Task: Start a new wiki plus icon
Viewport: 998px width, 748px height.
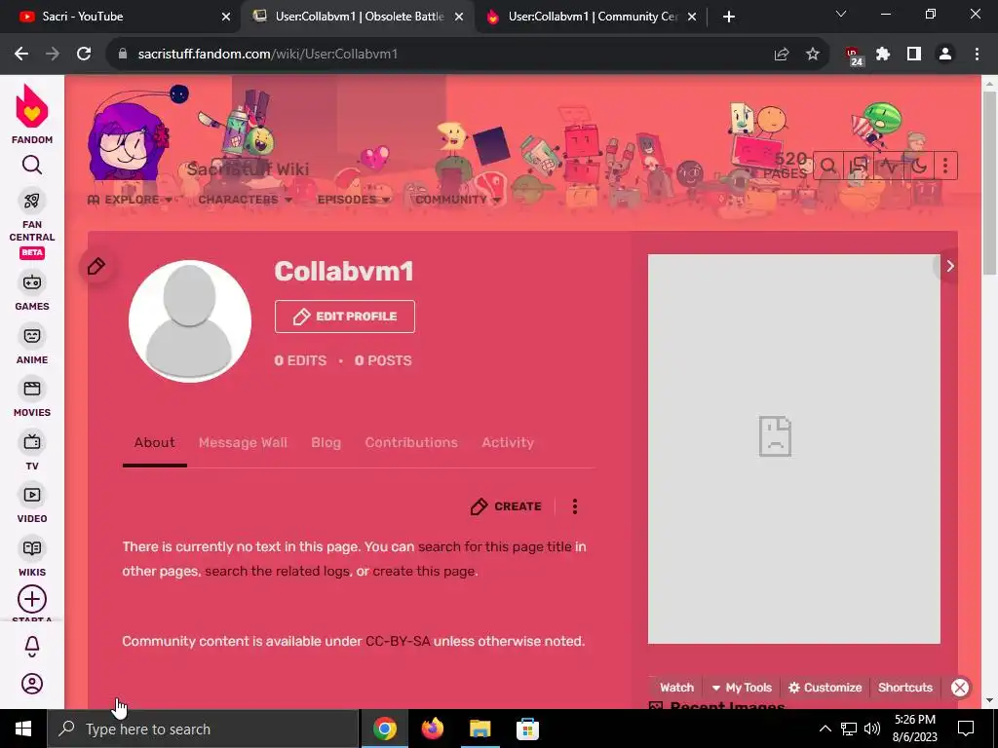Action: pyautogui.click(x=32, y=600)
